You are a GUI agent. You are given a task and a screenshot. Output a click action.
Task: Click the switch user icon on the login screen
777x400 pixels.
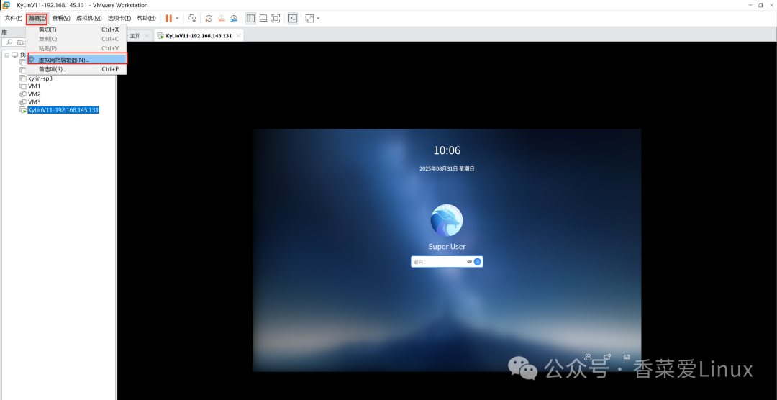(589, 356)
